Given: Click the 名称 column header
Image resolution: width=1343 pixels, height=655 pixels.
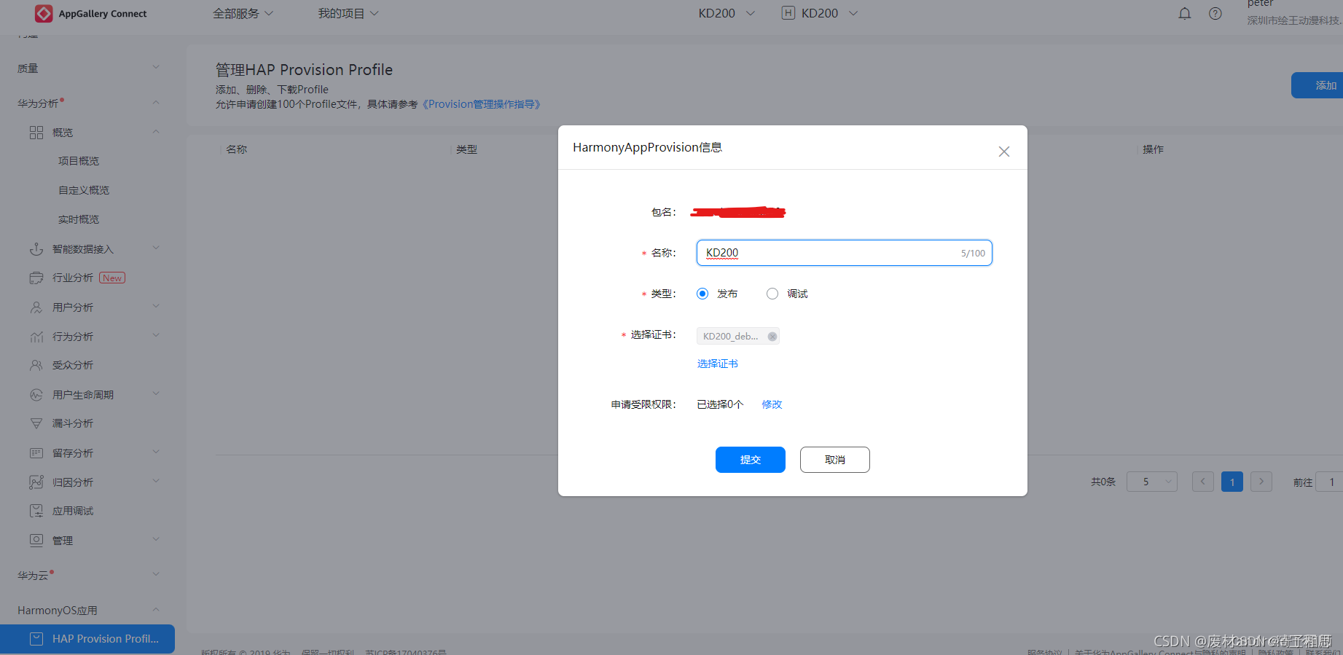Looking at the screenshot, I should 237,149.
